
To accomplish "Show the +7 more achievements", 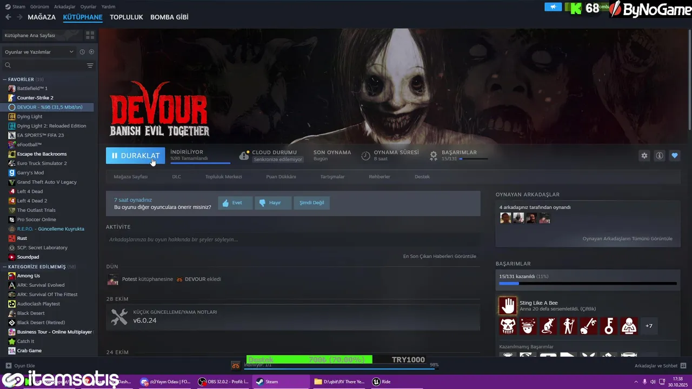I will tap(649, 326).
